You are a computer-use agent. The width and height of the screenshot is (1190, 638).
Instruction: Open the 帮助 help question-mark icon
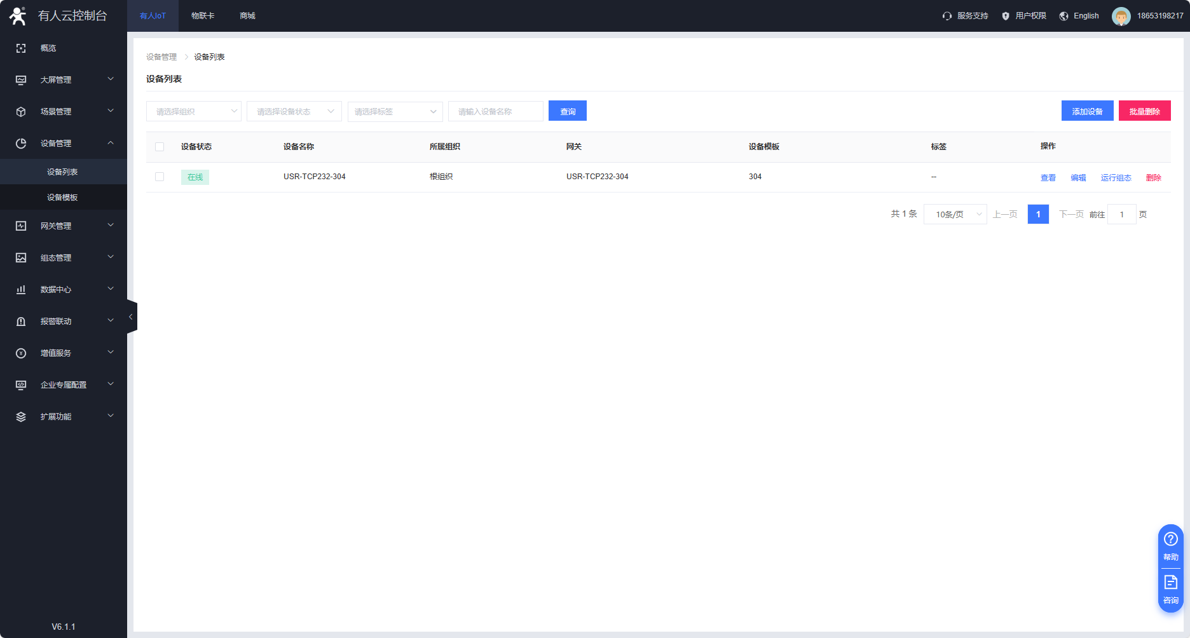(x=1170, y=540)
